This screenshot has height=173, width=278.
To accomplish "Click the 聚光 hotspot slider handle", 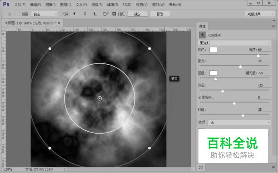I will pos(240,67).
